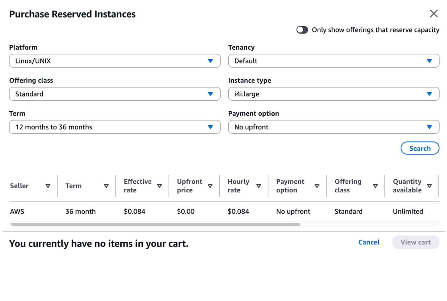Click Upfront price sort arrow
Image resolution: width=447 pixels, height=301 pixels.
click(210, 186)
